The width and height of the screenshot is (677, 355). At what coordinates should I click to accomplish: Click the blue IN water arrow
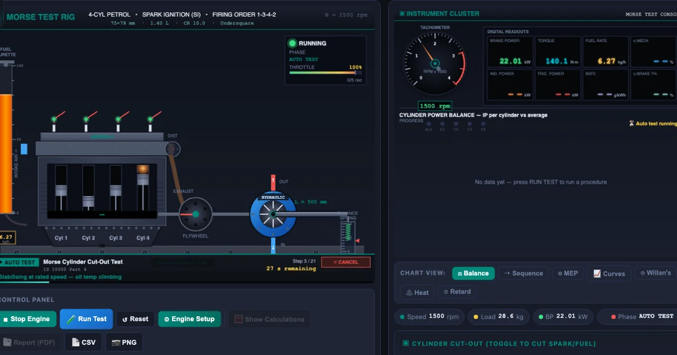tap(273, 245)
